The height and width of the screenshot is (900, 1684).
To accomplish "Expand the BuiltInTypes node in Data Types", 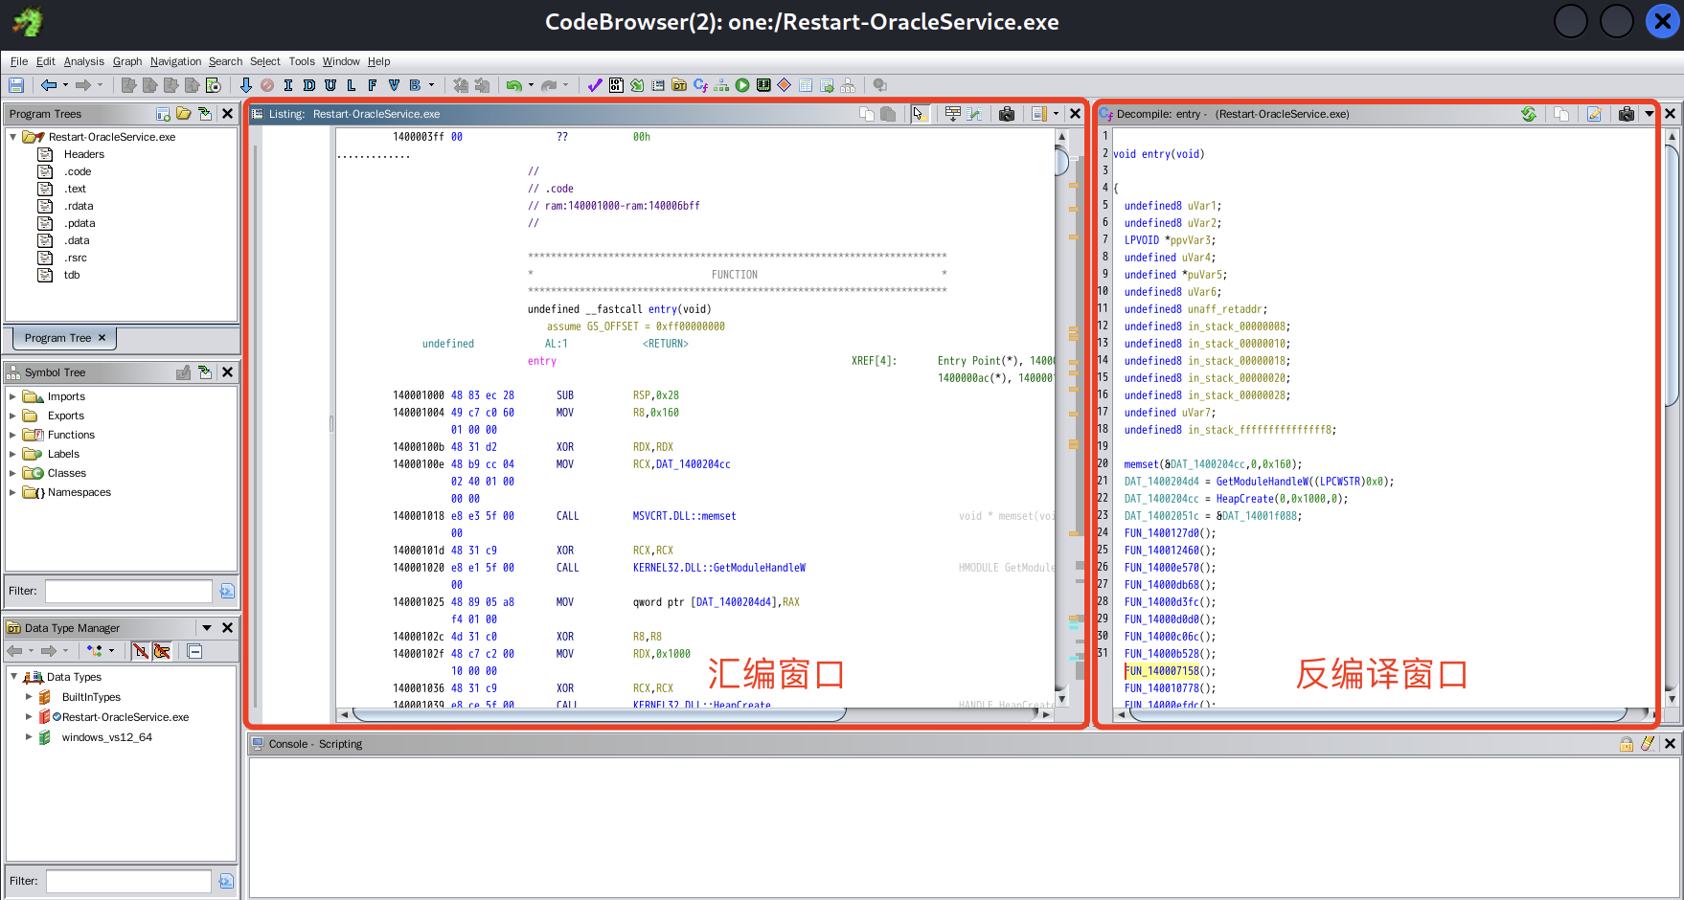I will point(29,697).
